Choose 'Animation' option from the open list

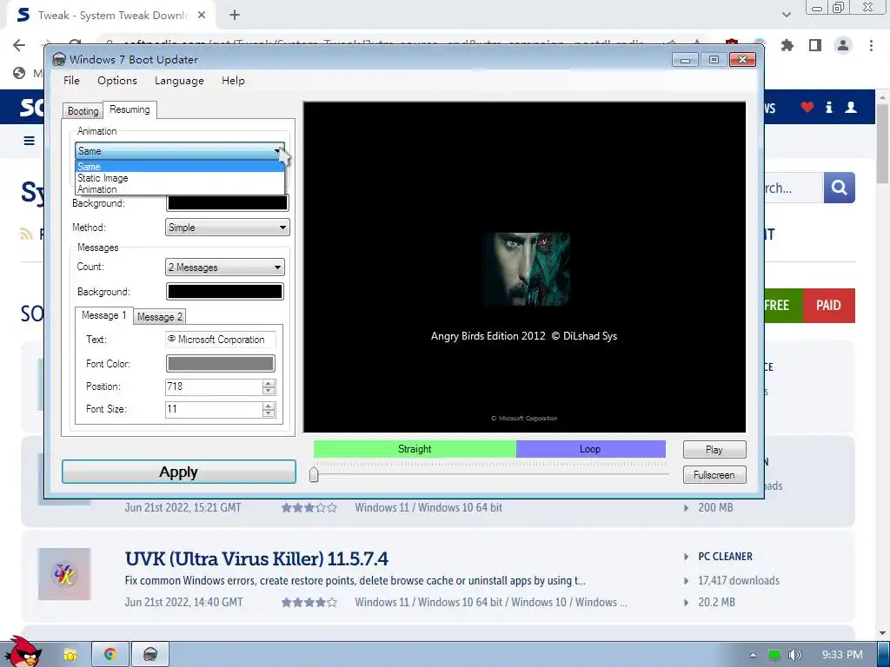click(179, 188)
